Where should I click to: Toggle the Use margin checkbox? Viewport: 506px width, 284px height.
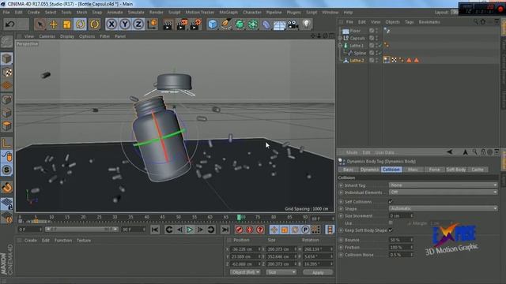391,222
